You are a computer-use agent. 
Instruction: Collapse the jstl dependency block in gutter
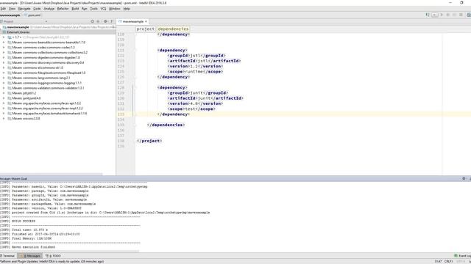tap(135, 50)
